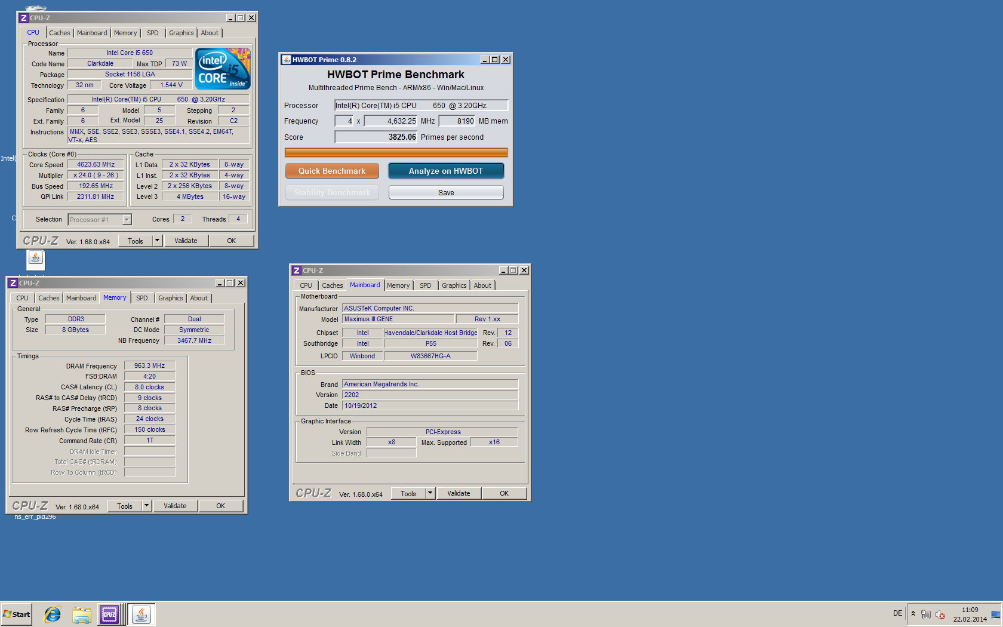
Task: Click Validate in the CPU tab window
Action: tap(186, 241)
